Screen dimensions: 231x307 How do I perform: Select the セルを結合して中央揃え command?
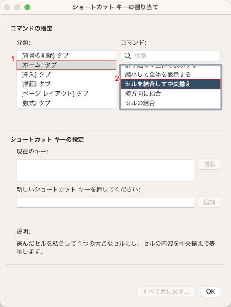(x=170, y=83)
